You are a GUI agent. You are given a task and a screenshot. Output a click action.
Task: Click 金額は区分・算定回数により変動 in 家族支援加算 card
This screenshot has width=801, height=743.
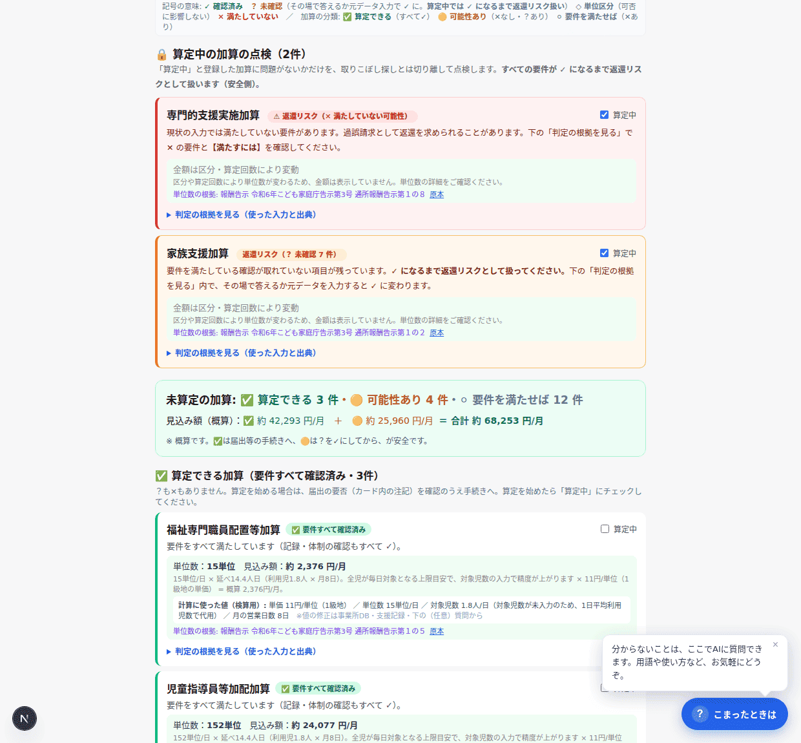[236, 308]
